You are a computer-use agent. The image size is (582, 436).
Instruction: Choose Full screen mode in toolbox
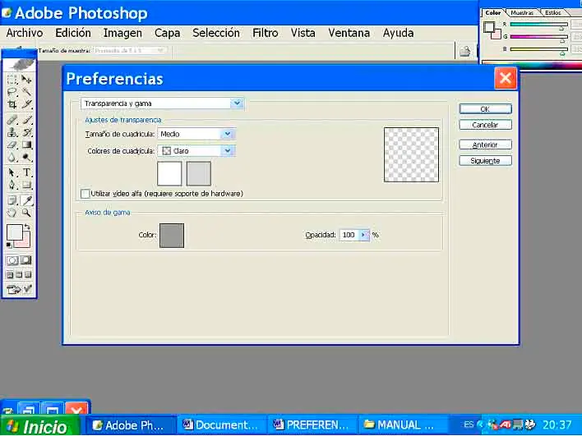point(28,275)
